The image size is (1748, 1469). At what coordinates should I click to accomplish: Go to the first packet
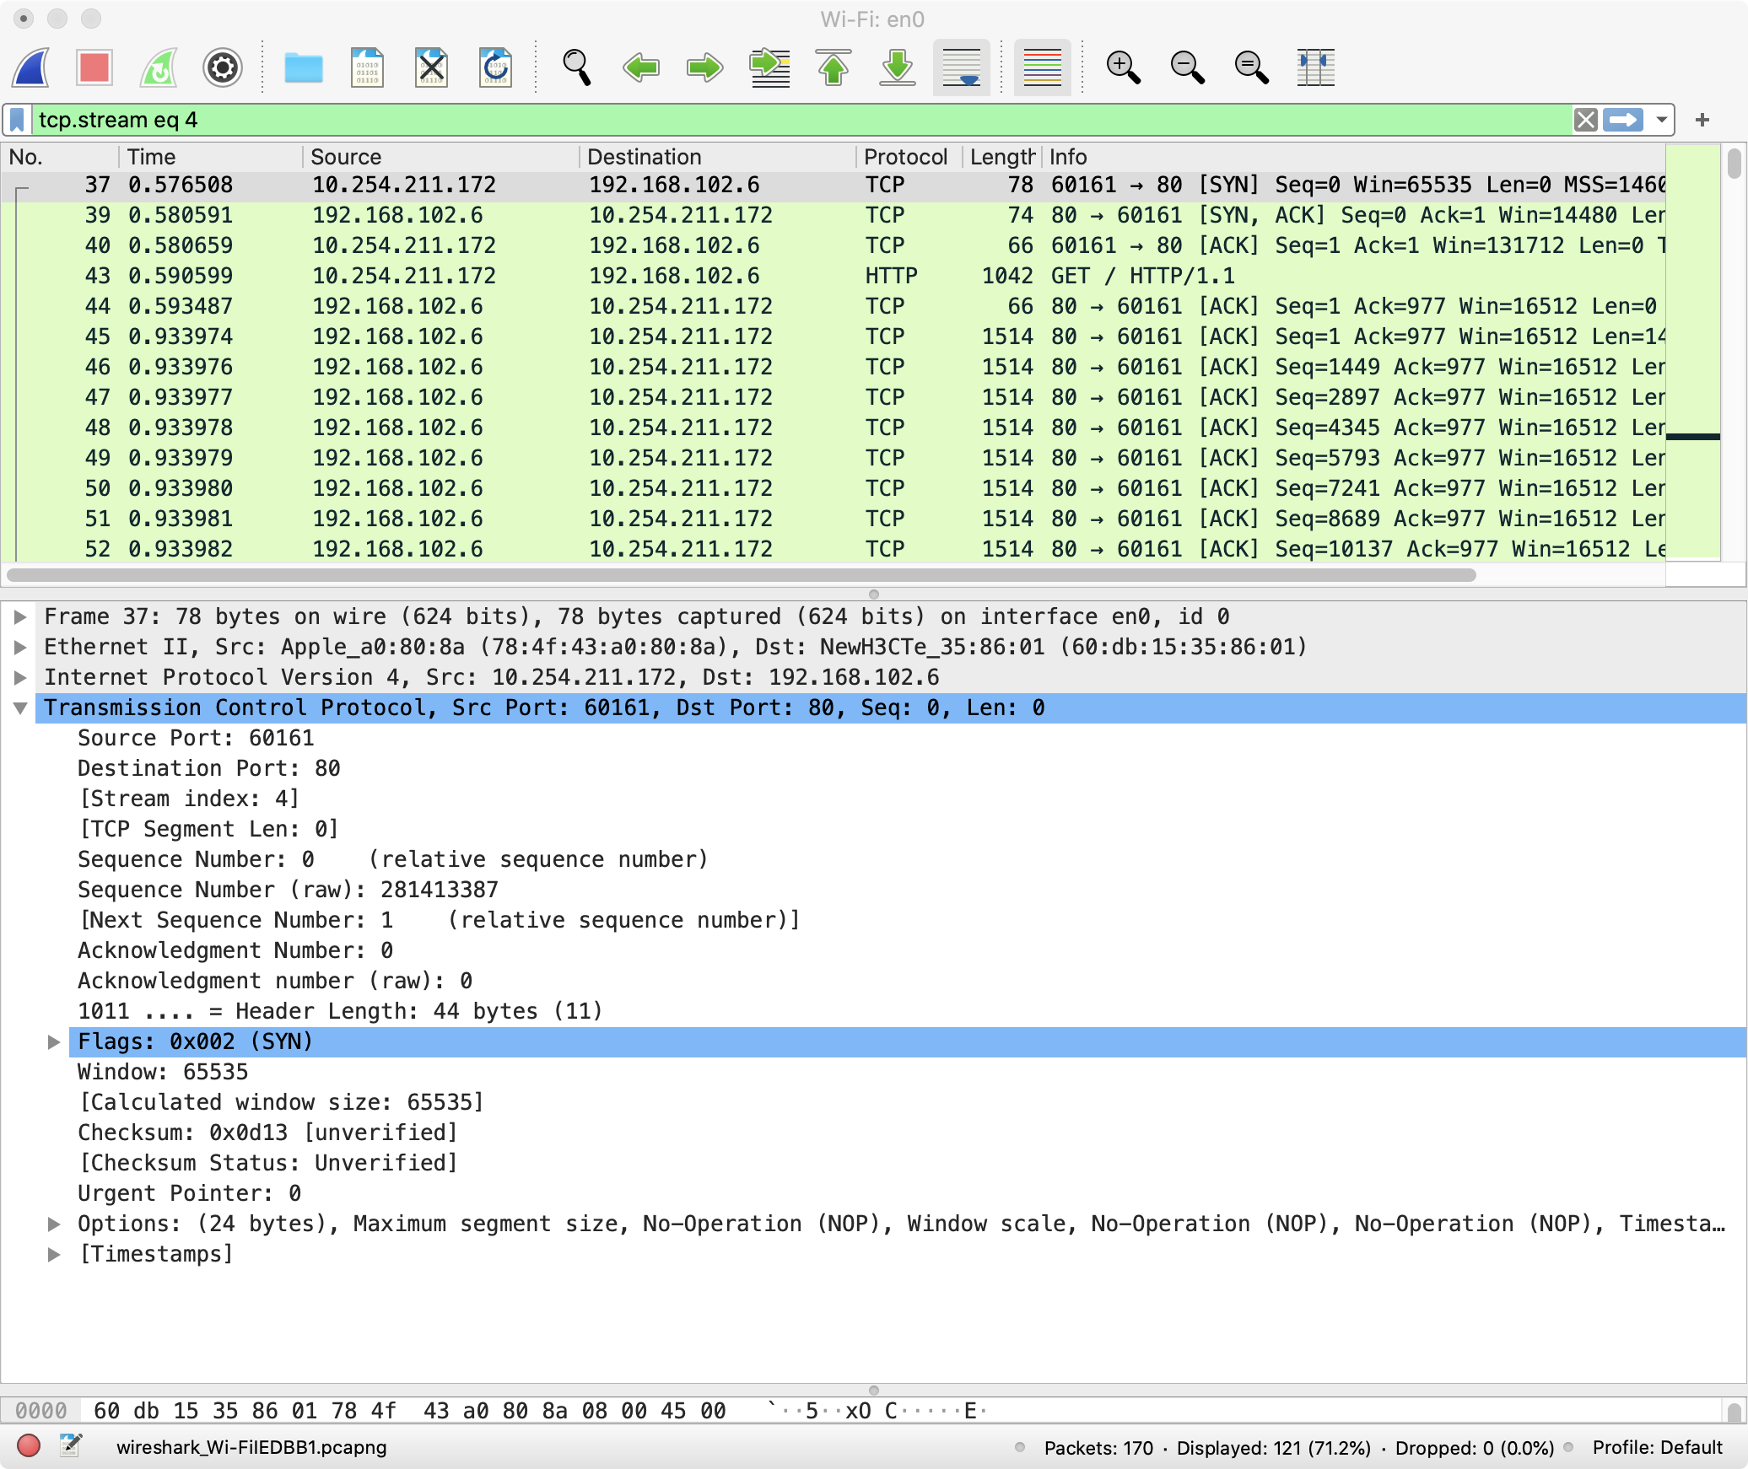(834, 67)
